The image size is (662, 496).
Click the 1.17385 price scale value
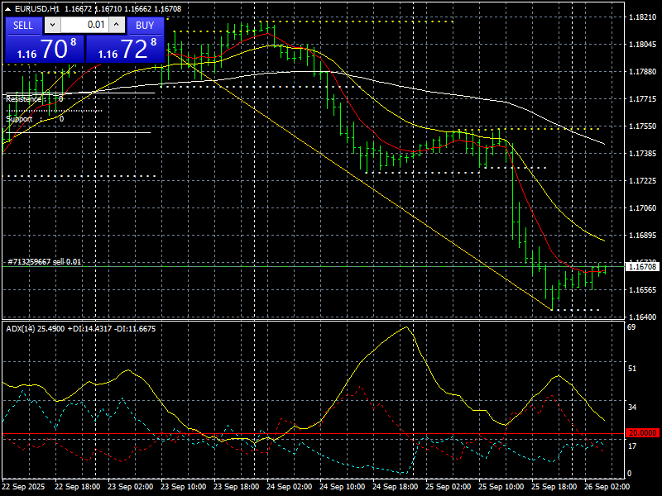[x=643, y=154]
